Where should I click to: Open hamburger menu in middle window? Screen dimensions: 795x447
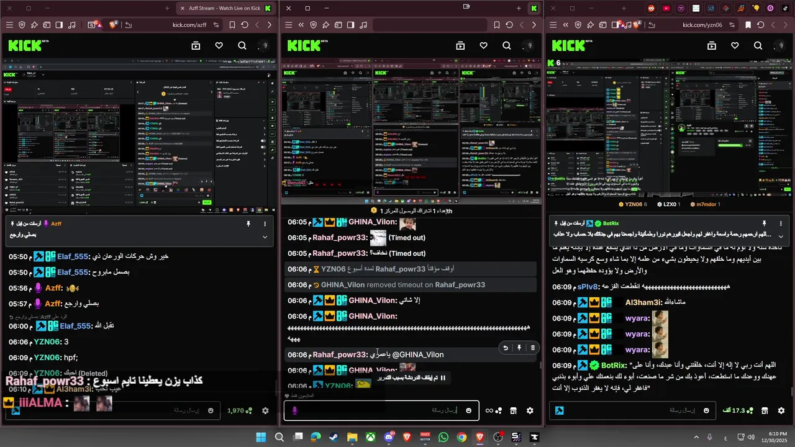[x=288, y=25]
